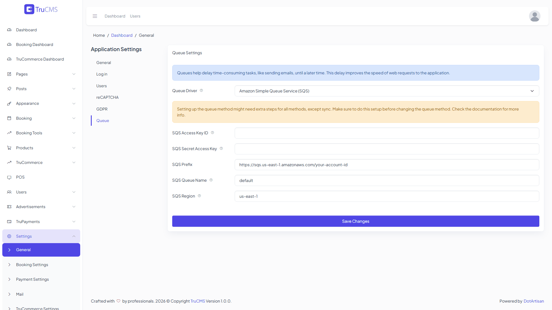Image resolution: width=552 pixels, height=310 pixels.
Task: Click the help icon beside SQS Access Key ID
Action: pos(212,133)
